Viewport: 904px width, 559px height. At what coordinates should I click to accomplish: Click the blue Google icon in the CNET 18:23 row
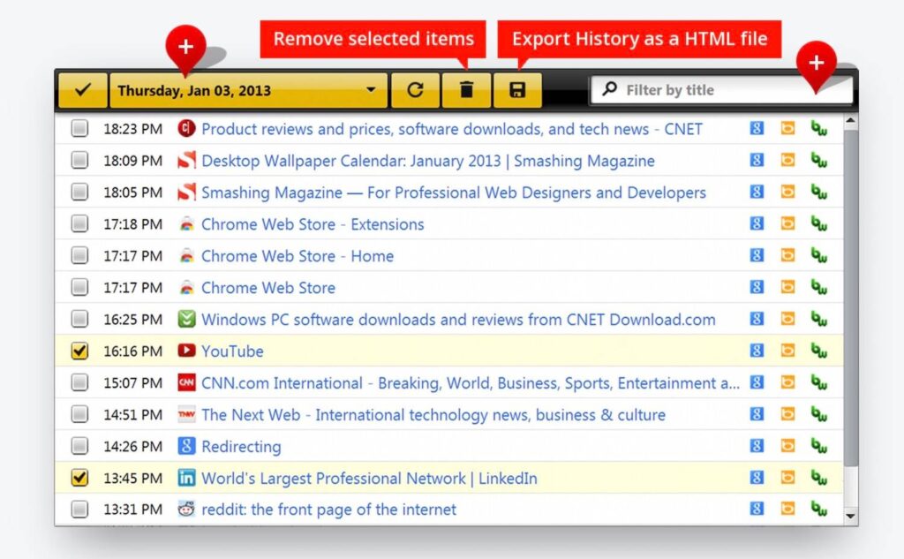click(757, 128)
